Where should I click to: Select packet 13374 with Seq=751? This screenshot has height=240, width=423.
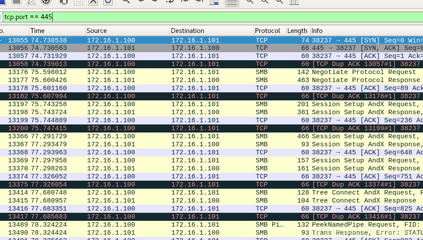point(211,176)
